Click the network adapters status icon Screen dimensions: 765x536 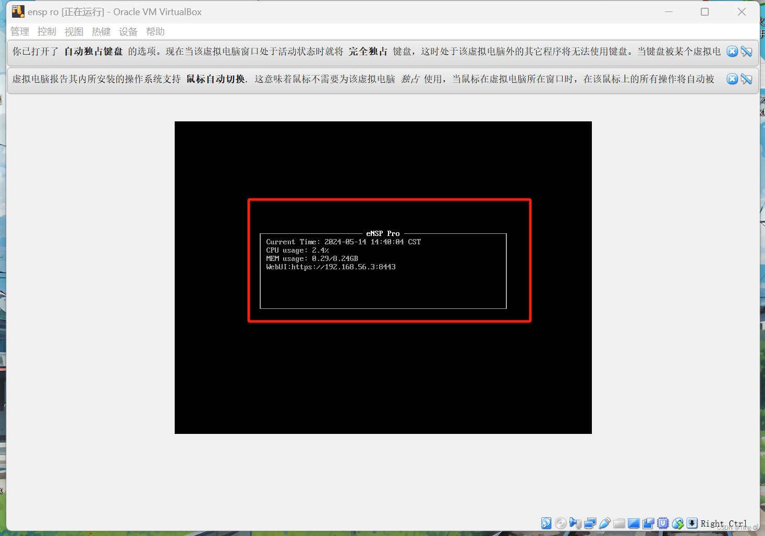(590, 523)
